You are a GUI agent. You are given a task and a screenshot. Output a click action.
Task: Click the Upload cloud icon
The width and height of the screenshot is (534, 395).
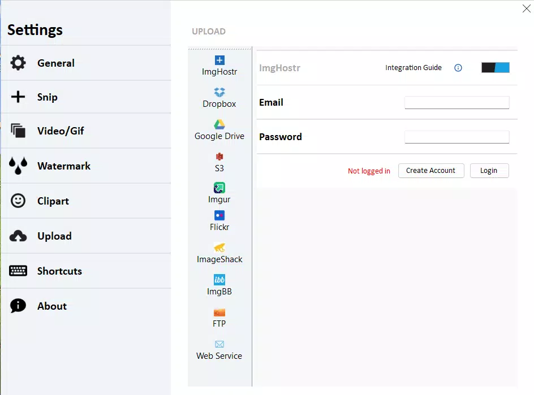click(x=18, y=236)
